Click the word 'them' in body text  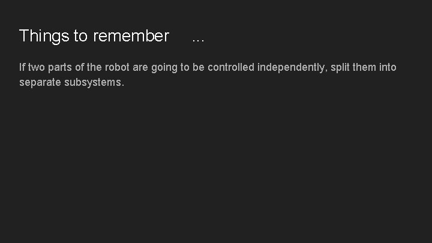[364, 67]
